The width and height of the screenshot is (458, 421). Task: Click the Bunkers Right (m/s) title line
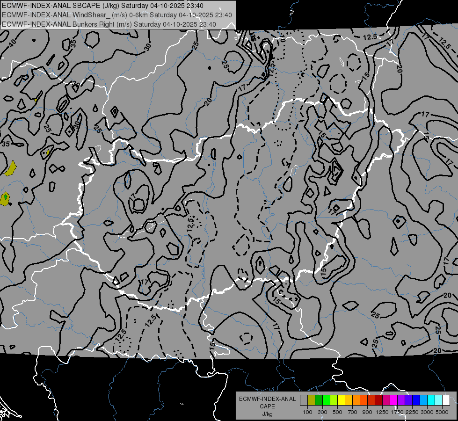coord(109,24)
